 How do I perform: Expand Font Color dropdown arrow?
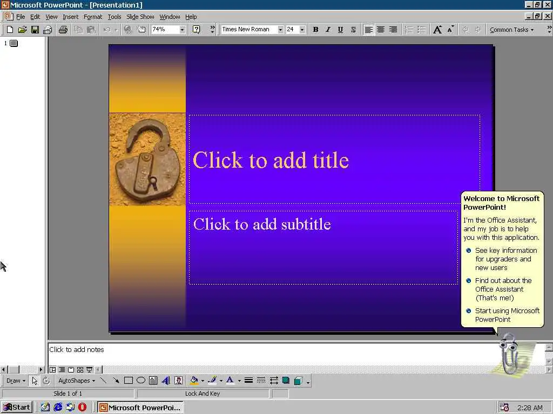[239, 381]
